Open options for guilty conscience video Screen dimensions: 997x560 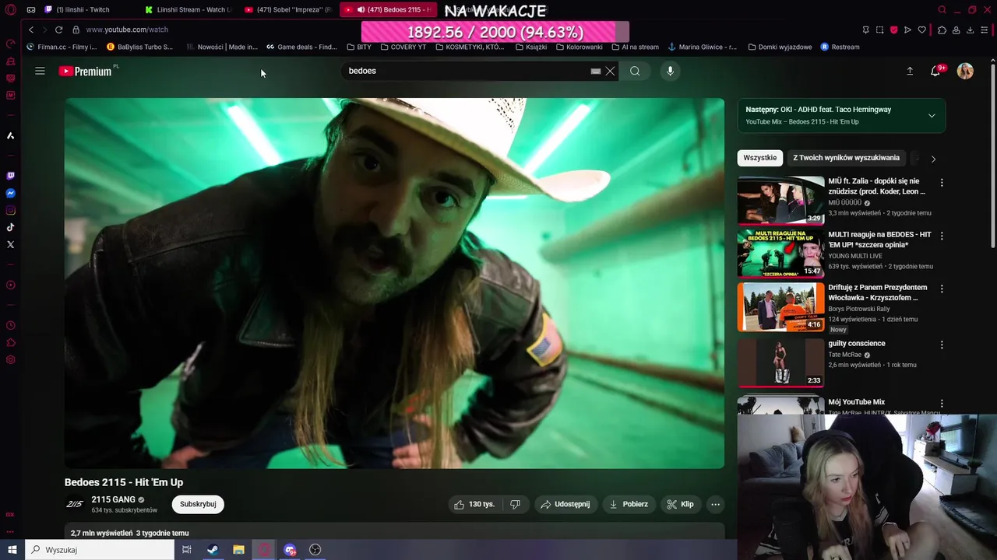942,345
